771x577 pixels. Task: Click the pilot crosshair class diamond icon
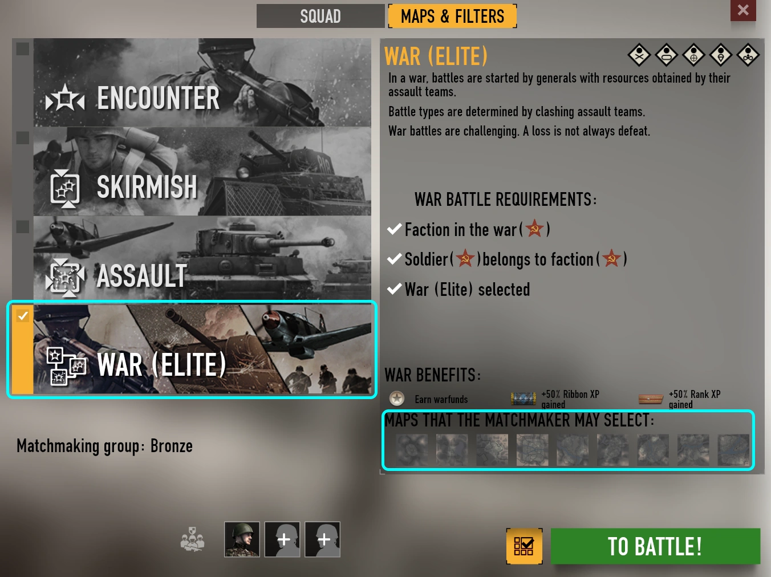click(693, 55)
